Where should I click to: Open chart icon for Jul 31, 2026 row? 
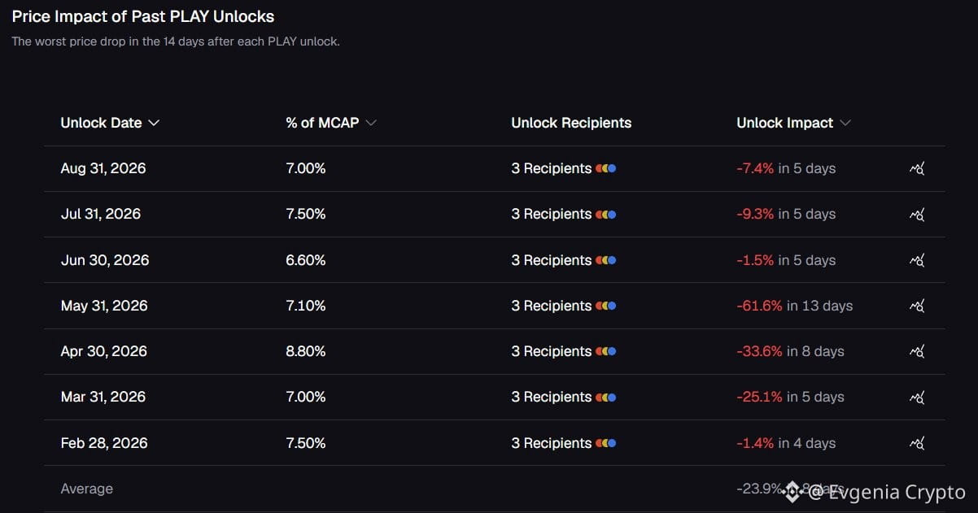pos(917,215)
